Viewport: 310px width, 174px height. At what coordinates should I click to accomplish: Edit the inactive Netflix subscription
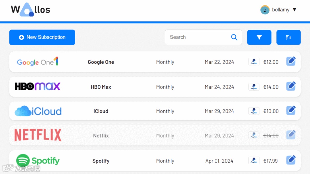(x=291, y=135)
